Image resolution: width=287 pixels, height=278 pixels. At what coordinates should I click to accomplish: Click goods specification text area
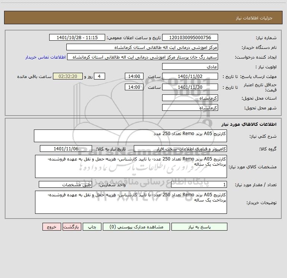click(131, 166)
